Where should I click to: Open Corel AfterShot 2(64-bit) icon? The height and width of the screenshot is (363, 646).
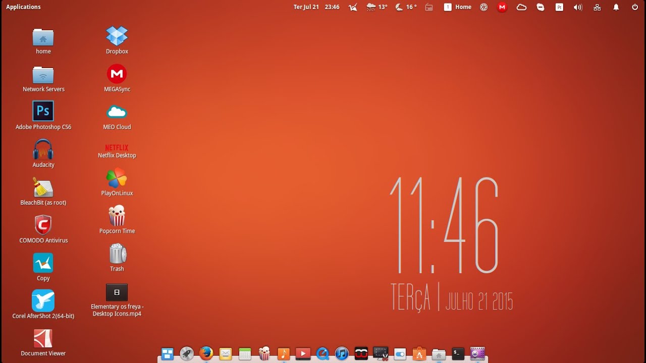(x=43, y=300)
